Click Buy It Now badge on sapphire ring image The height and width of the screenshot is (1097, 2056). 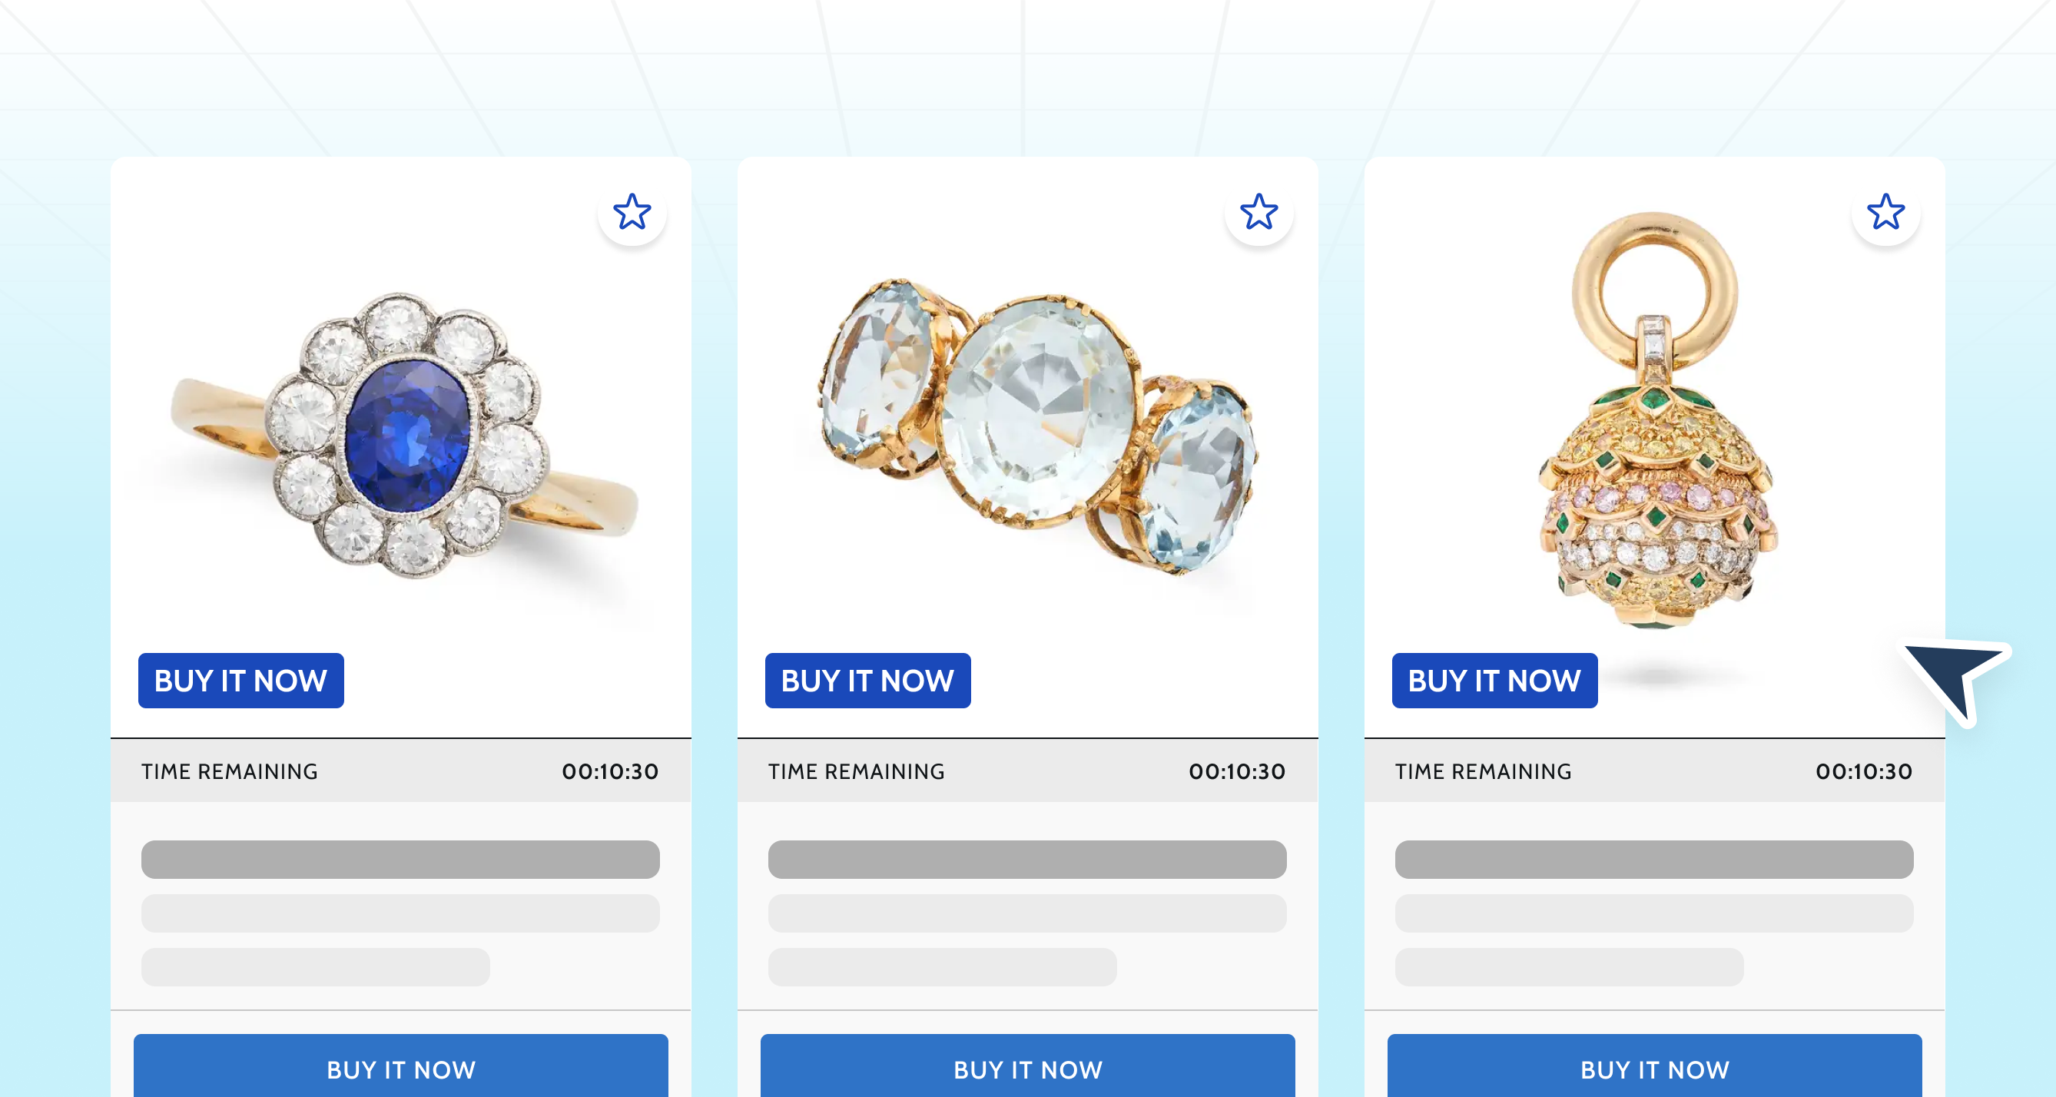click(241, 681)
